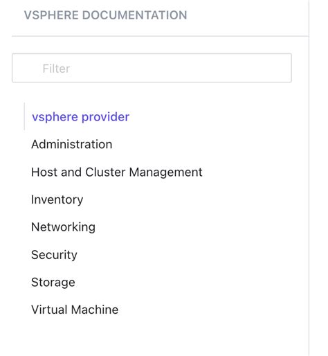Viewport: 328px width, 356px height.
Task: Click the Filter placeholder text
Action: pyautogui.click(x=56, y=69)
